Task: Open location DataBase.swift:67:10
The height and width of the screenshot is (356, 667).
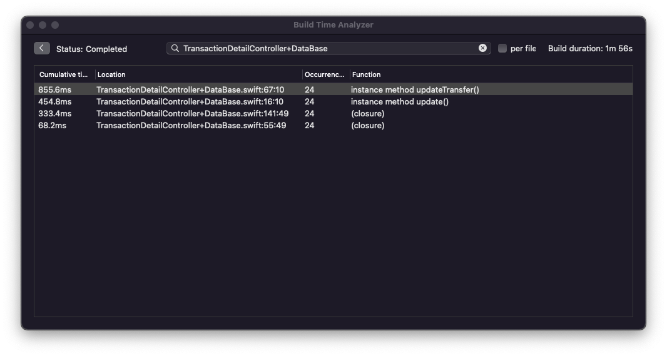Action: [190, 89]
